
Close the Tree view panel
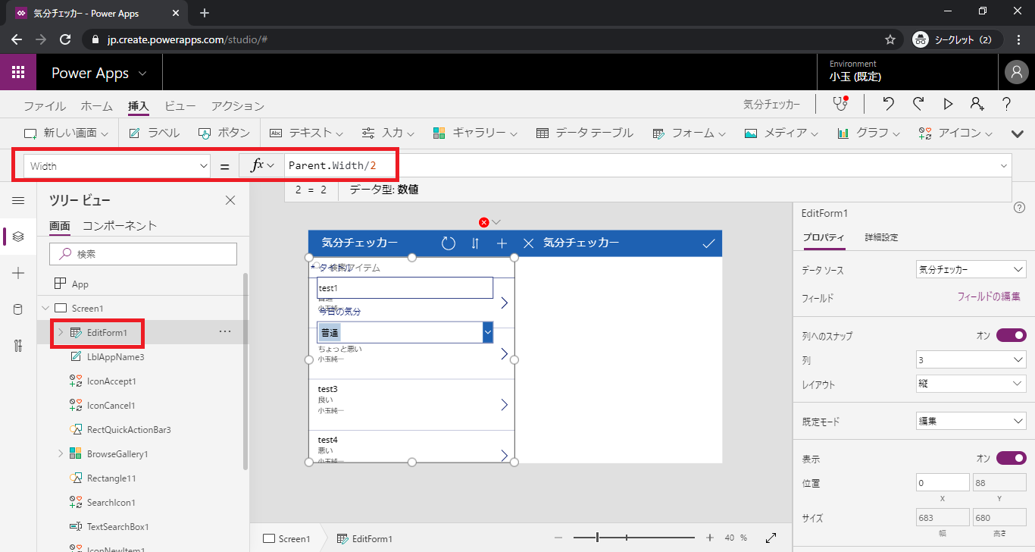click(x=230, y=200)
